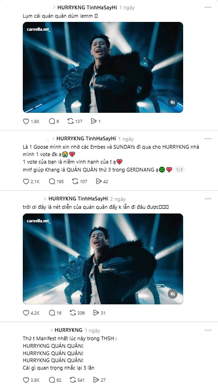The image size is (218, 385).
Task: Open replies on post with 6 comments
Action: 52,121
